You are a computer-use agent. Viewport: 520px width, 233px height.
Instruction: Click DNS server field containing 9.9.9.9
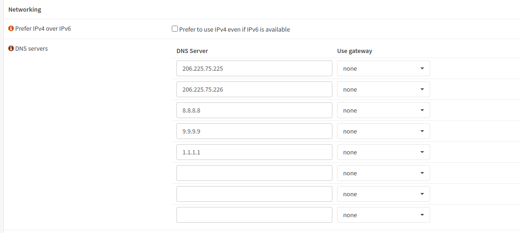[254, 131]
